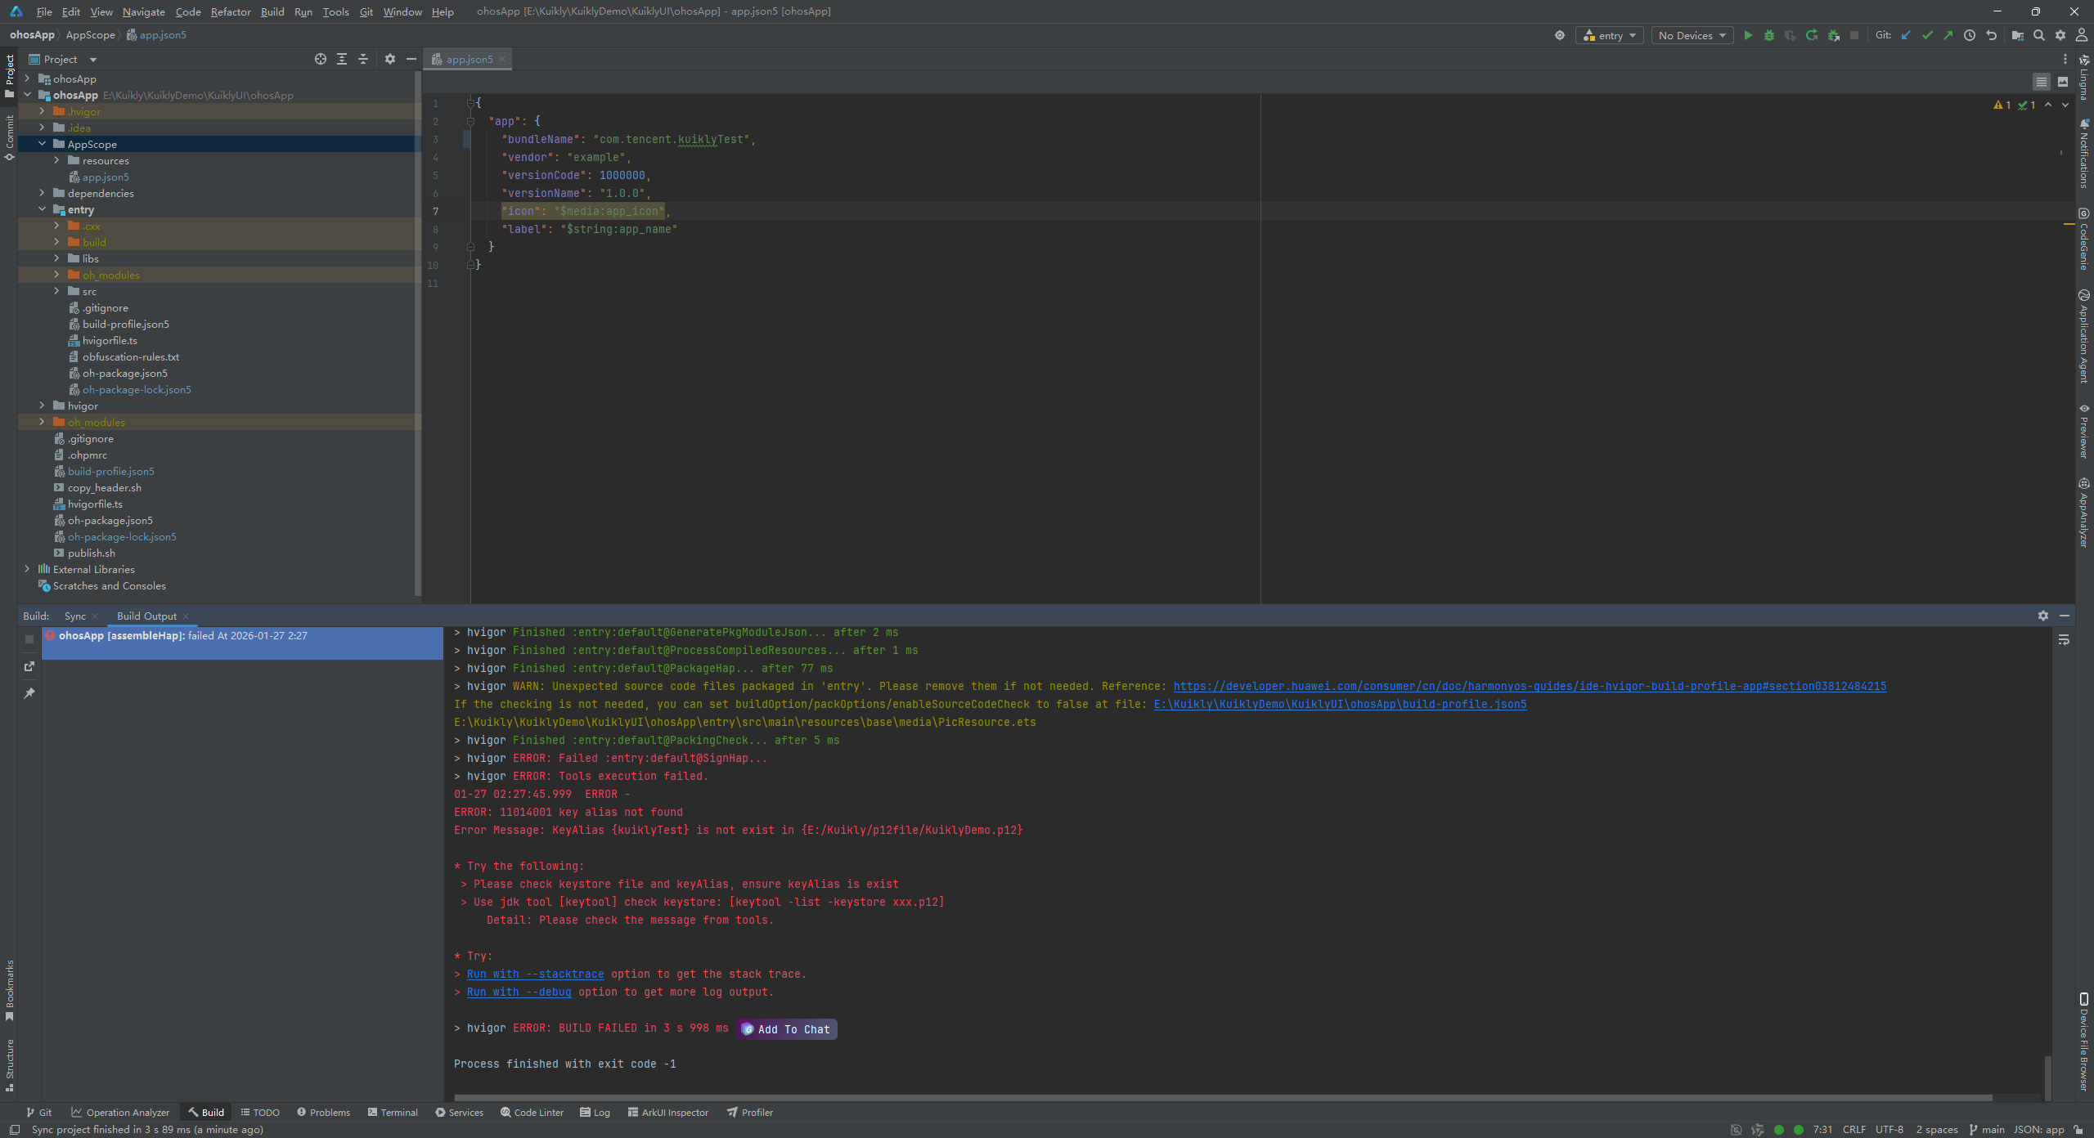The width and height of the screenshot is (2094, 1138).
Task: Switch editor to text-only view mode
Action: pyautogui.click(x=2042, y=82)
